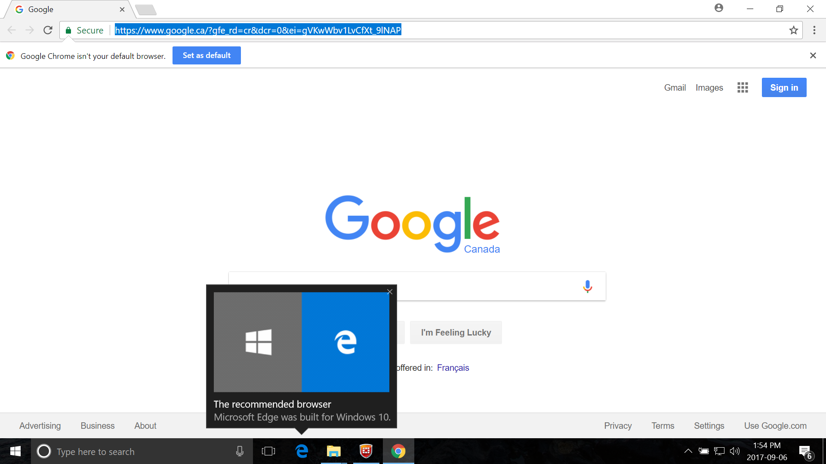826x464 pixels.
Task: Click the Sign in button
Action: [784, 88]
